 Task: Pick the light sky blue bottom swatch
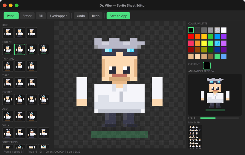point(224,56)
